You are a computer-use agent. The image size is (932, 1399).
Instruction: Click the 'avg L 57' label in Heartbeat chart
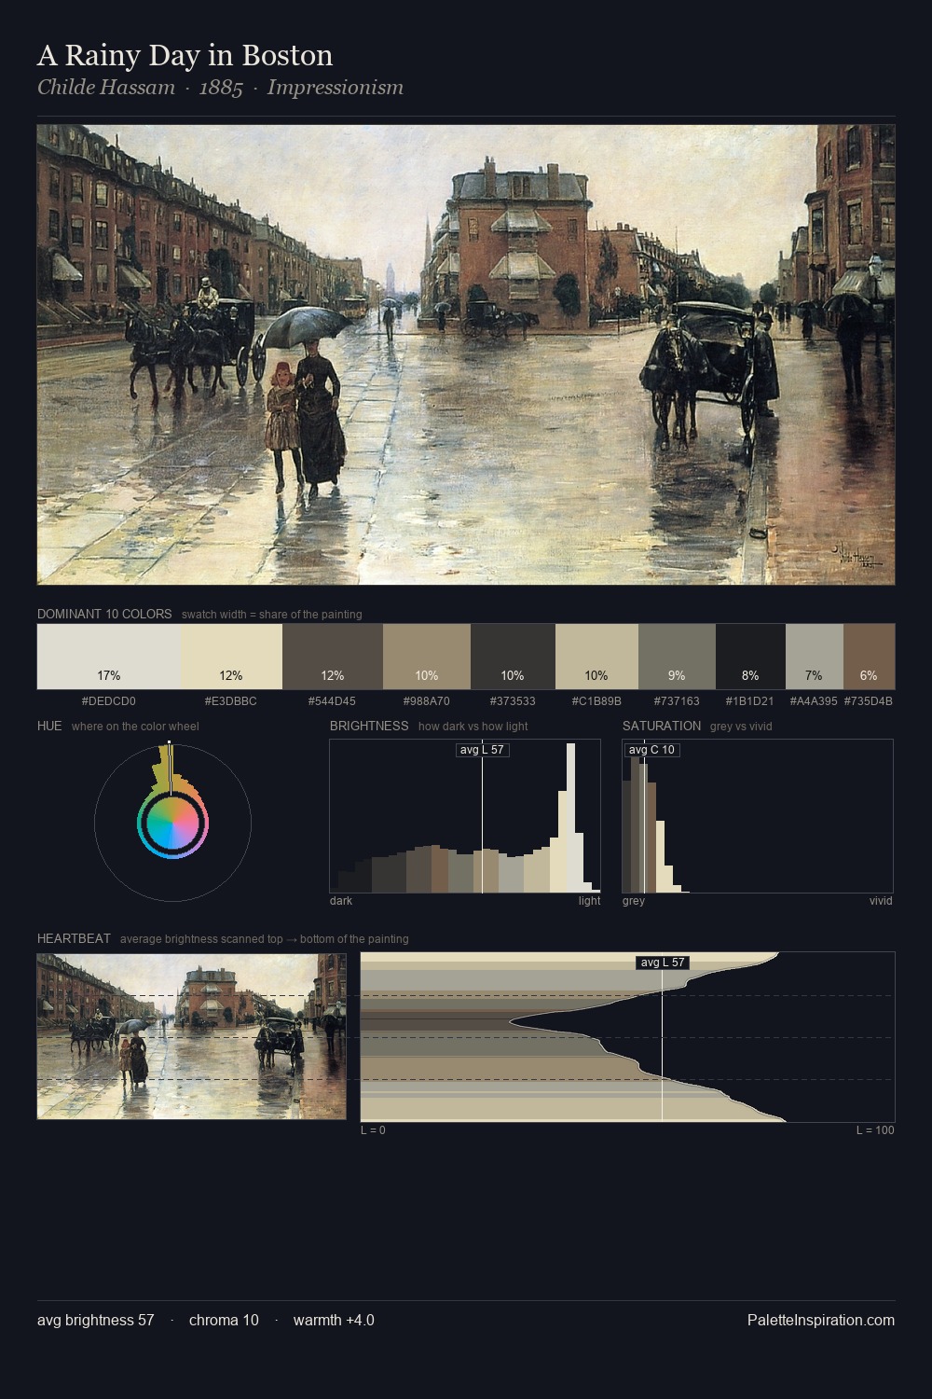[663, 963]
